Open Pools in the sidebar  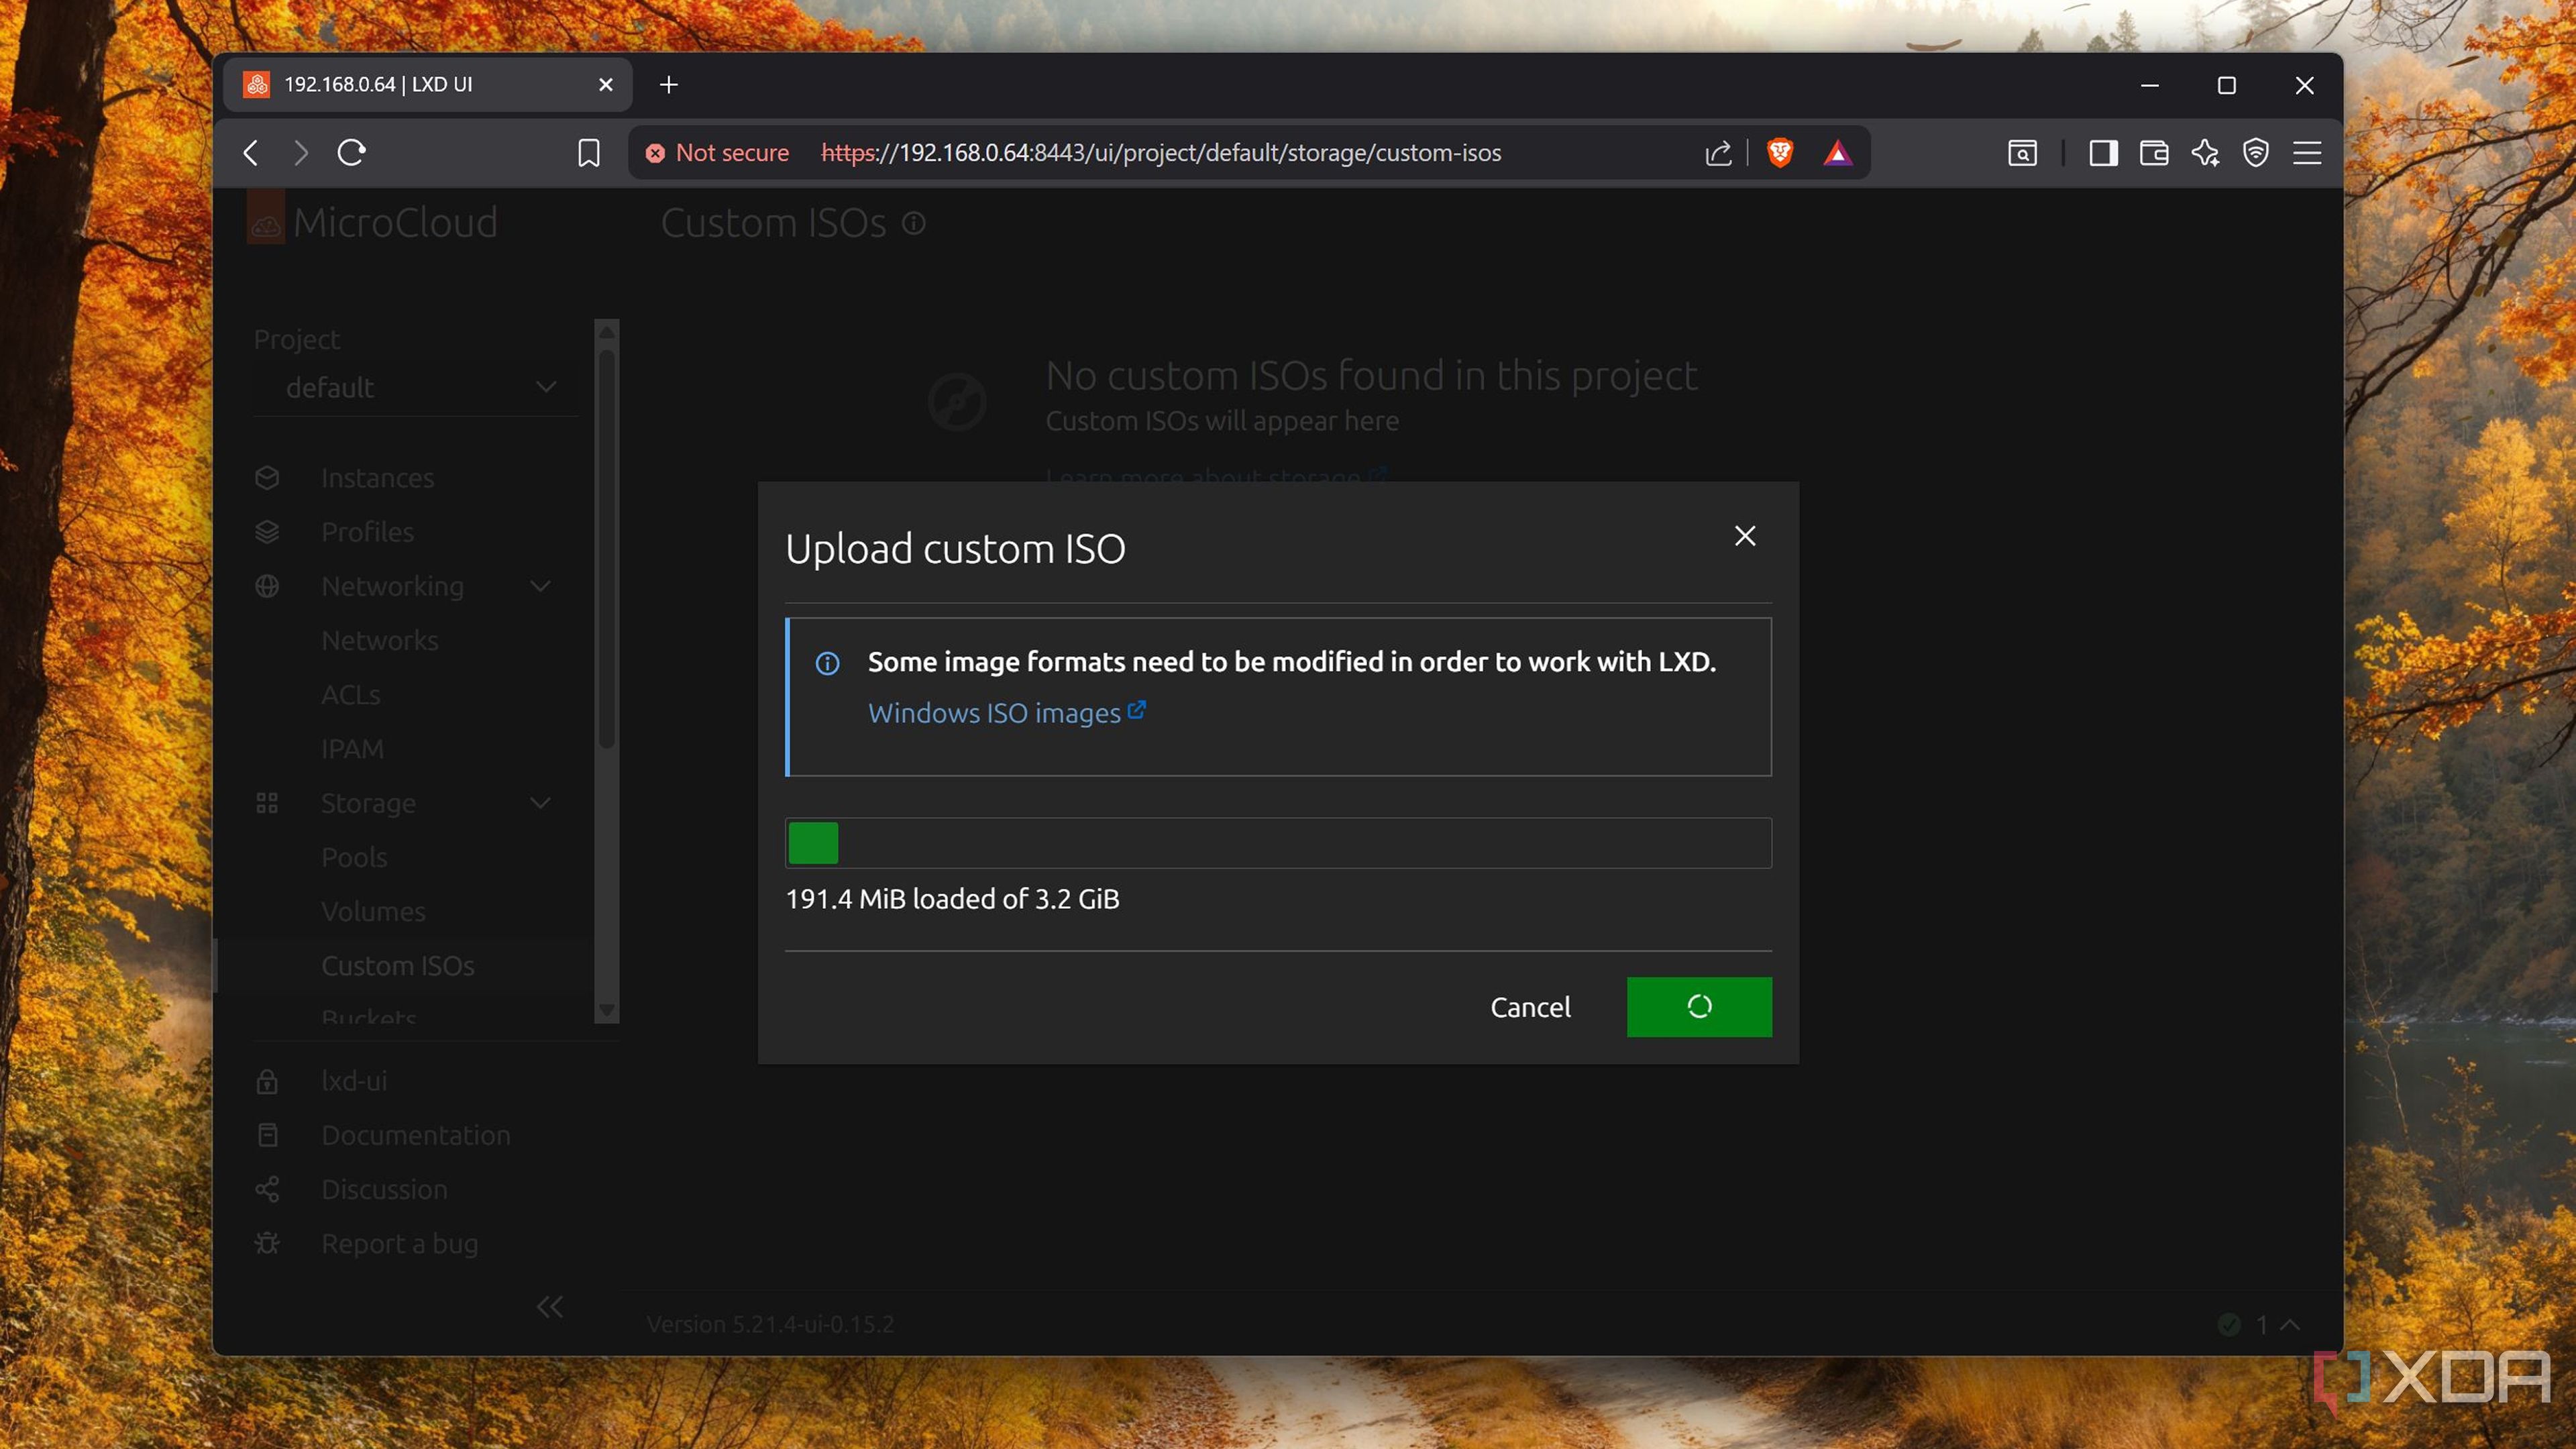click(x=354, y=857)
